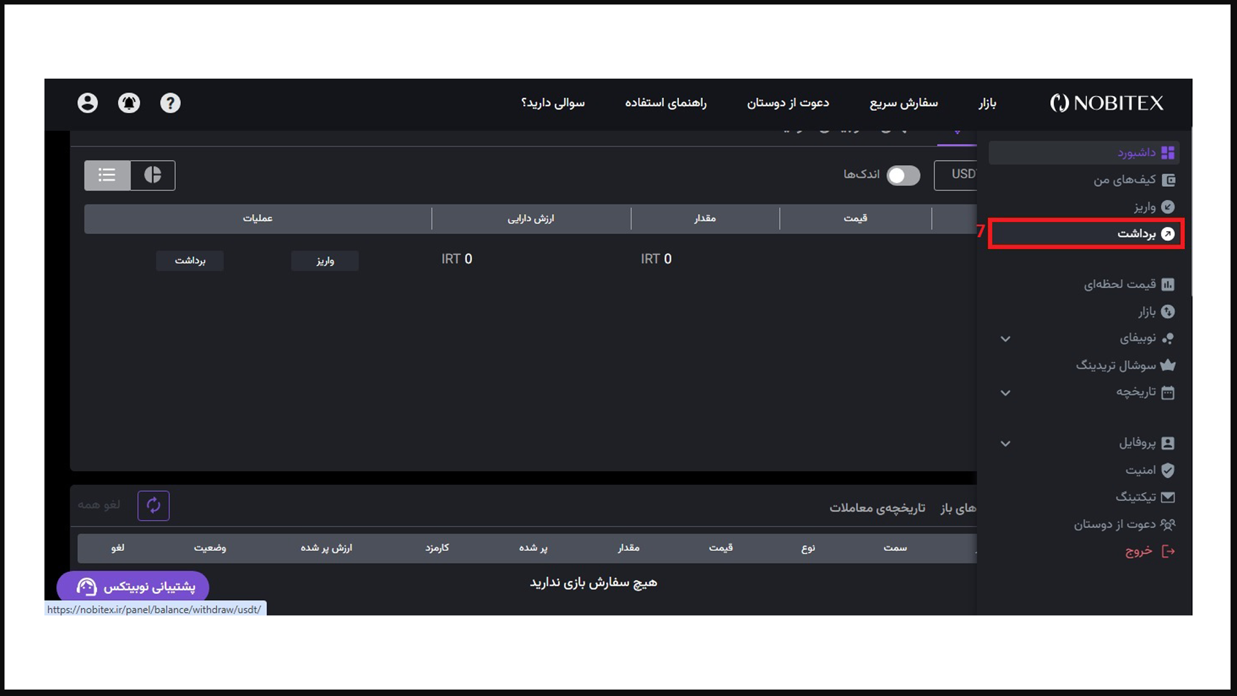Screen dimensions: 1237x696
Task: Click the برداشت button in IRT row
Action: click(189, 261)
